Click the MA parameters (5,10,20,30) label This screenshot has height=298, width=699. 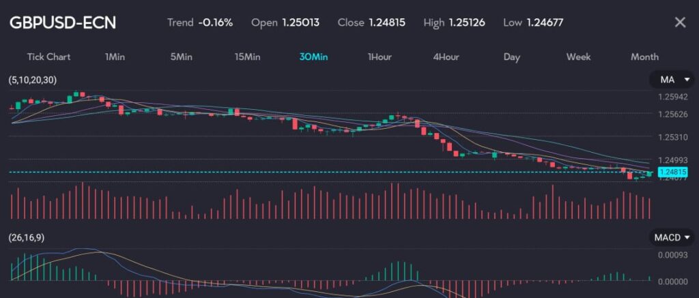32,80
